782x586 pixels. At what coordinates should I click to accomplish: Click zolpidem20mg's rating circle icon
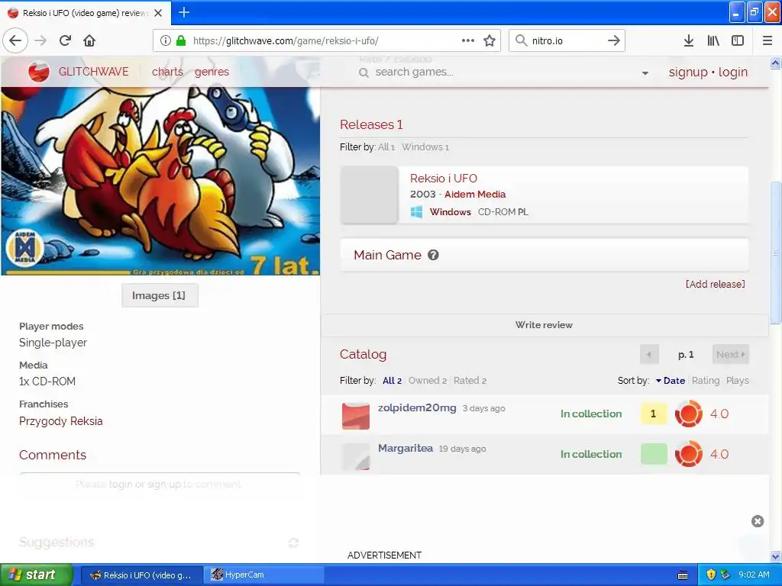click(688, 414)
